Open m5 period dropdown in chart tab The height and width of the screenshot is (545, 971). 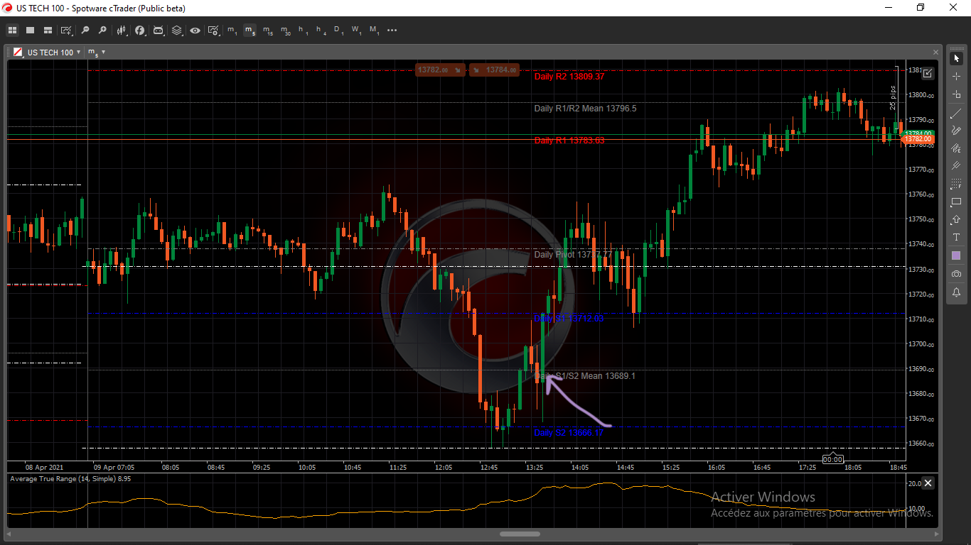96,52
